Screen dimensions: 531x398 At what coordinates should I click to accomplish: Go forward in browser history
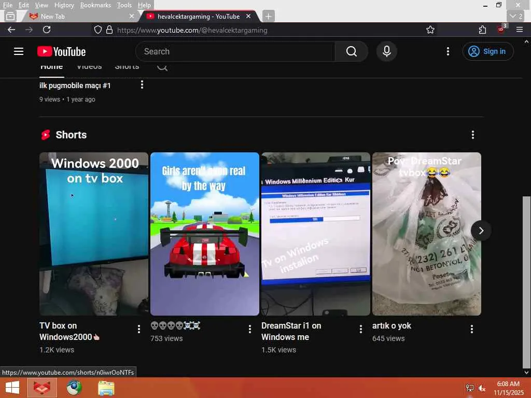[29, 30]
